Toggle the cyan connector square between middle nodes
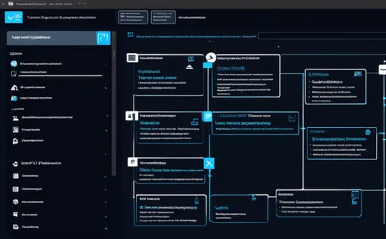 coord(207,116)
